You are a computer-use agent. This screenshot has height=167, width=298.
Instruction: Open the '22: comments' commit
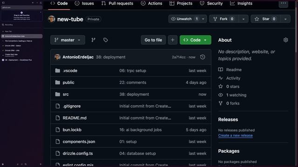(133, 83)
